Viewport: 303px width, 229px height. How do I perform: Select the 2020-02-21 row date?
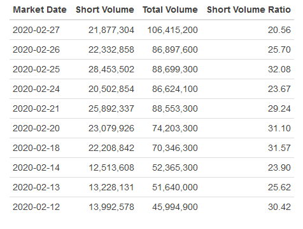click(x=36, y=108)
